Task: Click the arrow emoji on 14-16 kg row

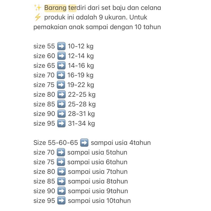Action: [x=61, y=65]
